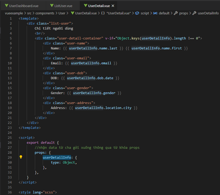Click line number 1 in gutter
220x195 pixels.
(x=11, y=19)
